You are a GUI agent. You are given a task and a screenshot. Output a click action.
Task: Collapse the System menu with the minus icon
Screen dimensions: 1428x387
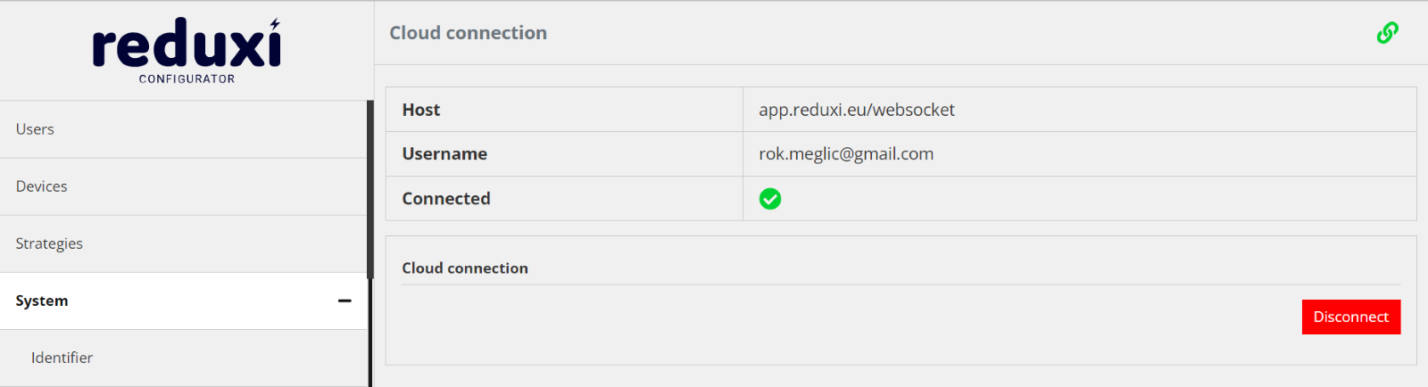coord(345,301)
